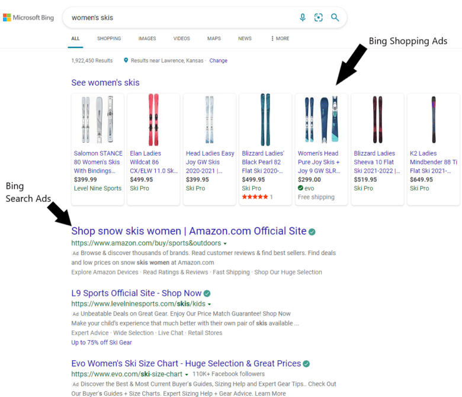Click the verified badge beside Amazon.com Official Site

(x=312, y=232)
